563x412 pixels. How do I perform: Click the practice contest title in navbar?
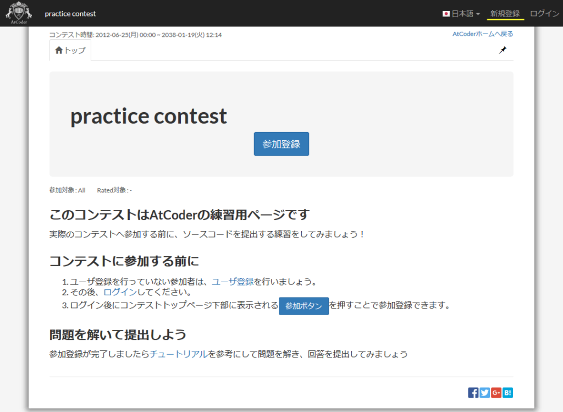click(x=70, y=13)
